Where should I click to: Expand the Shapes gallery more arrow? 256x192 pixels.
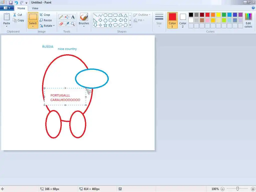pyautogui.click(x=130, y=25)
